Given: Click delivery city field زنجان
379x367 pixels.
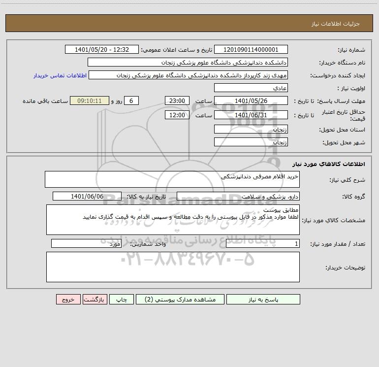Looking at the screenshot, I should (x=251, y=142).
